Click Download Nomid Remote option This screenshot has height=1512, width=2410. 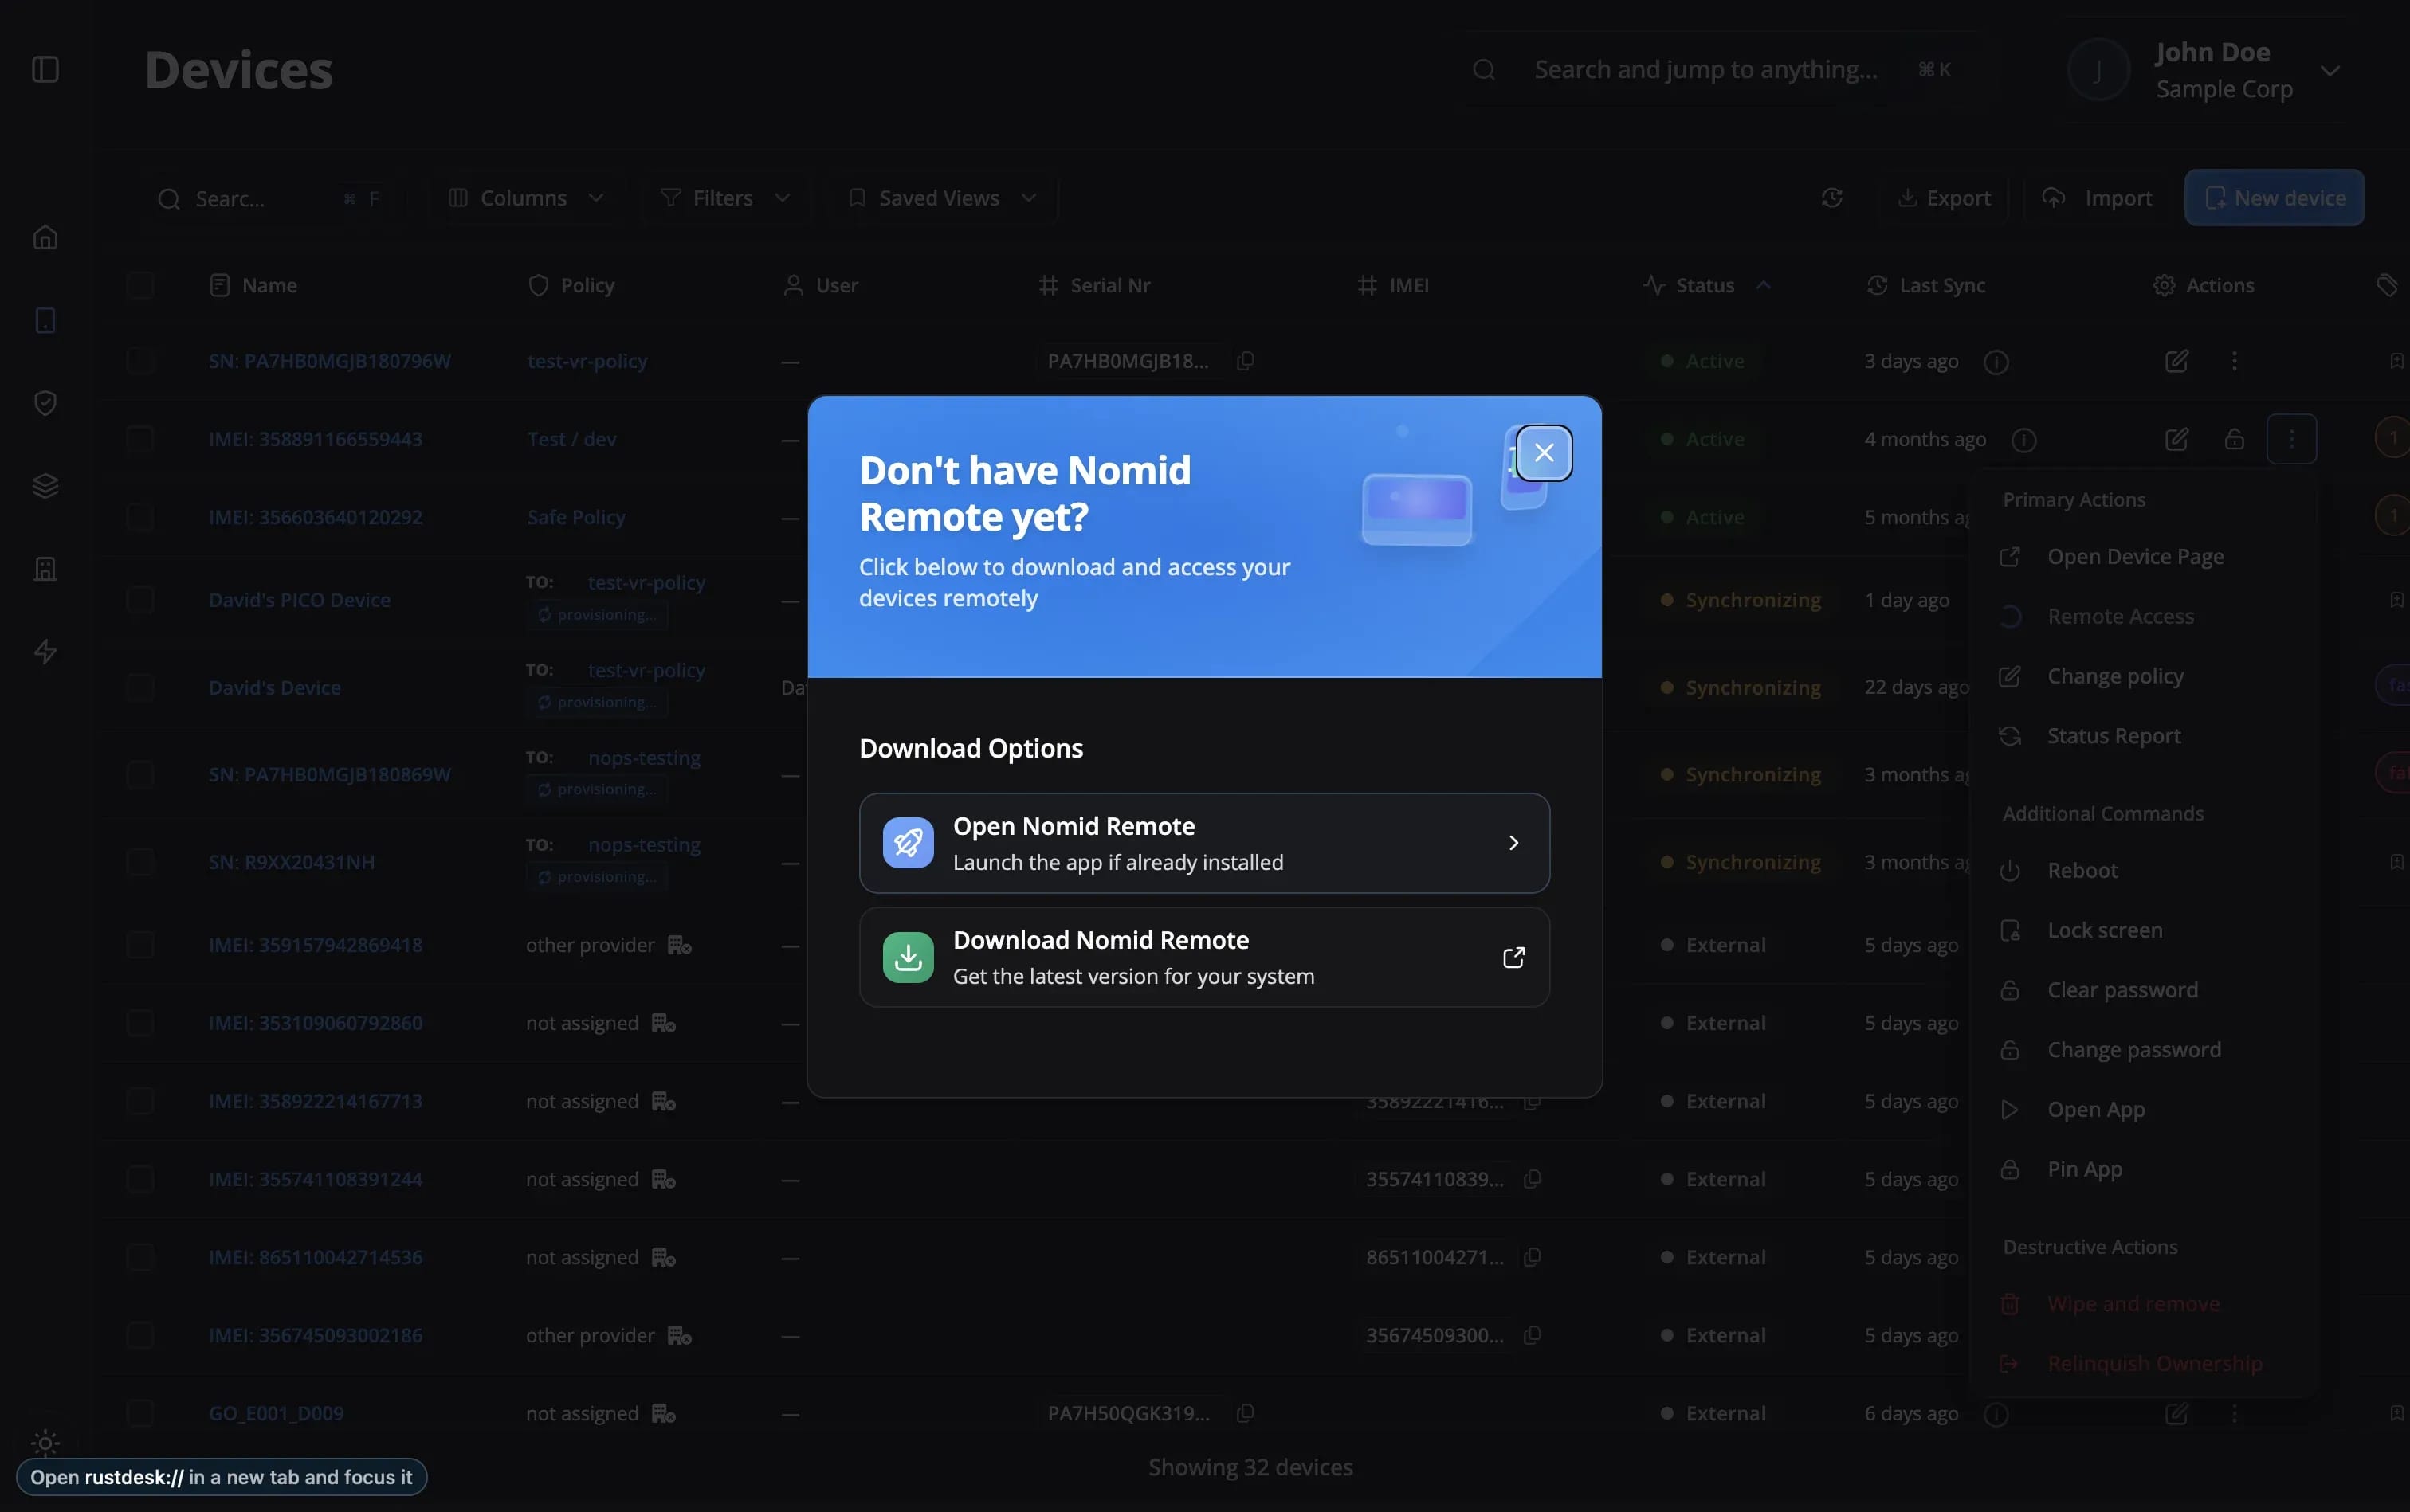[1203, 957]
